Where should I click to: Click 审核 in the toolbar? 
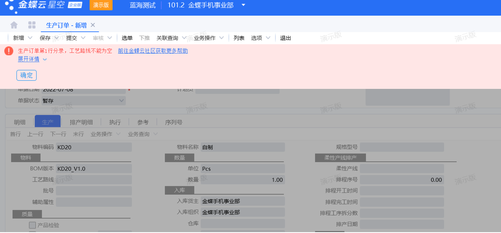98,38
